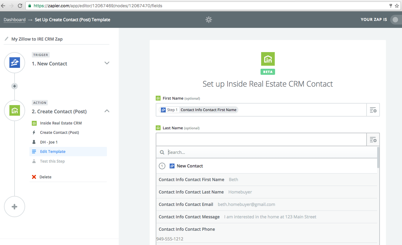Reload the page with the refresh icon

point(20,6)
